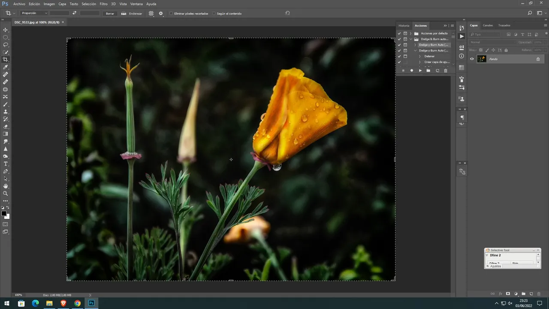Expand Acciones por defecto folder
Screen dimensions: 549x309
coord(410,33)
